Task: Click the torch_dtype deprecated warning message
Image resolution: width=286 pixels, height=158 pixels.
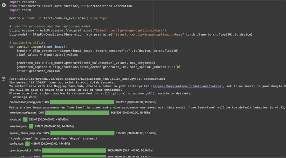Action: click(52, 139)
